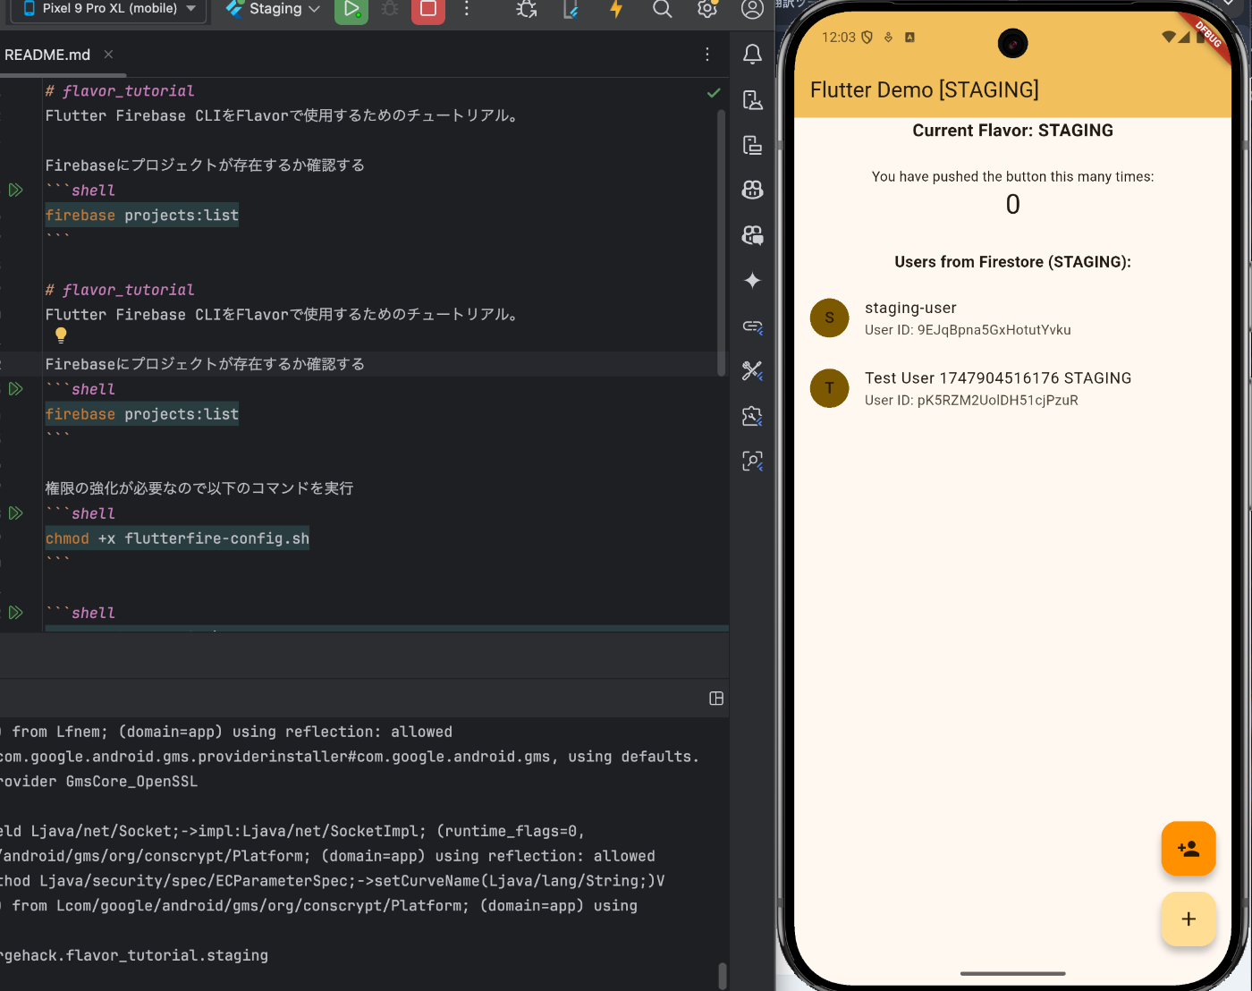Open Flutter Inspector sidebar icon
Screen dimensions: 1252x991
[x=753, y=461]
